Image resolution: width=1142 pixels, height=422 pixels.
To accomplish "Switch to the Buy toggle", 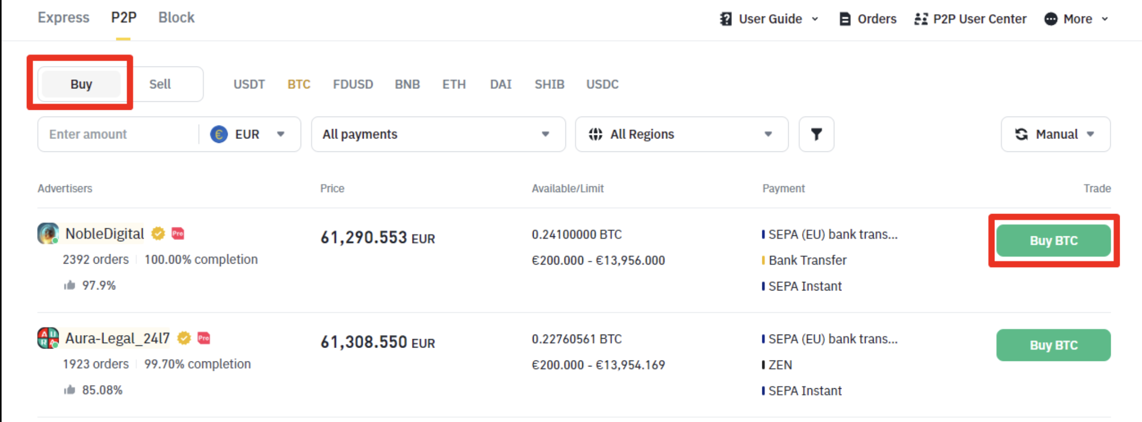I will click(x=81, y=84).
